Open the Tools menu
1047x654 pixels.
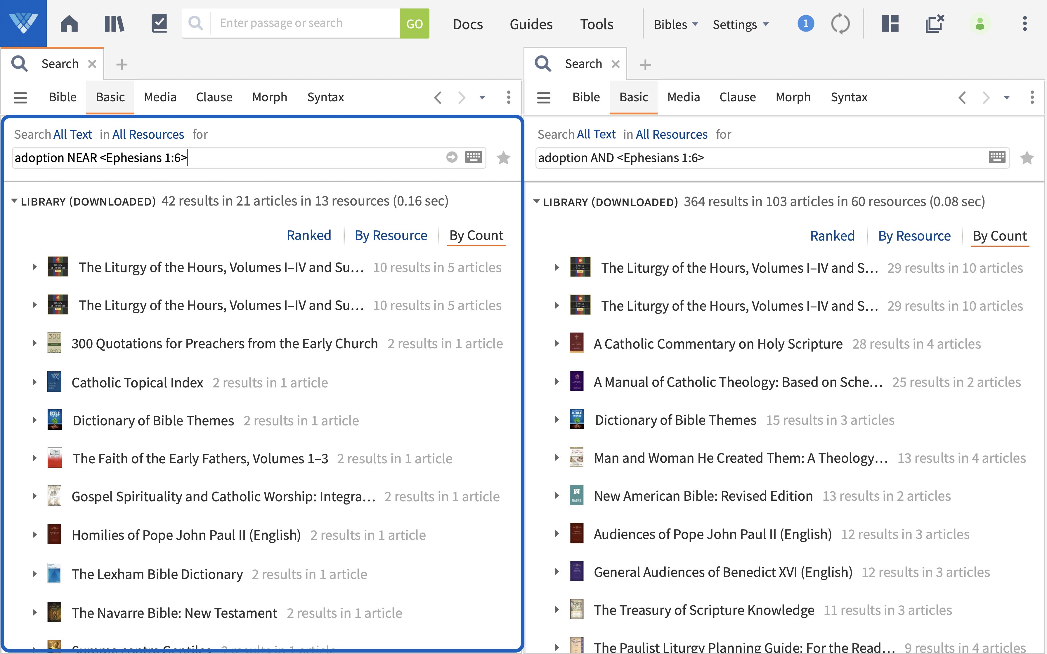pyautogui.click(x=597, y=24)
